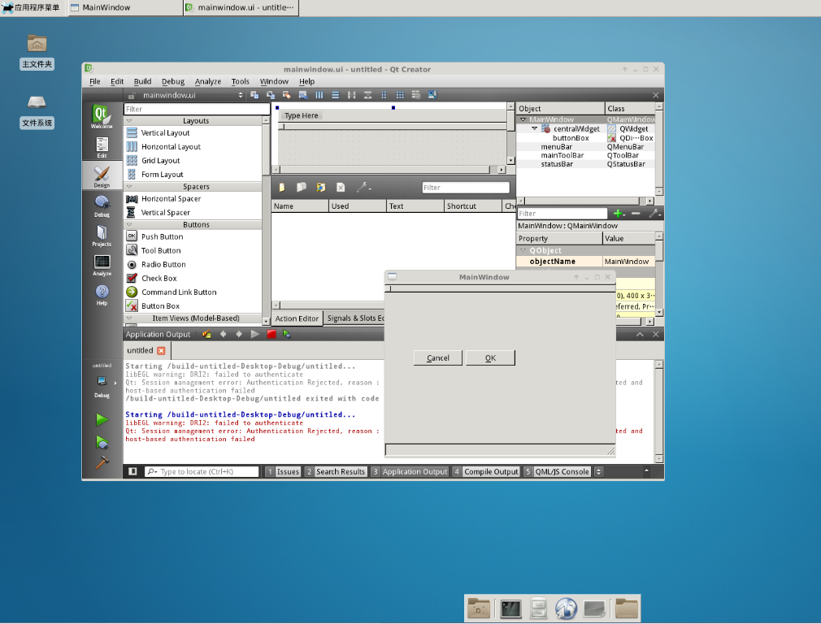
Task: Click the delete action icon in Action Editor
Action: (341, 188)
